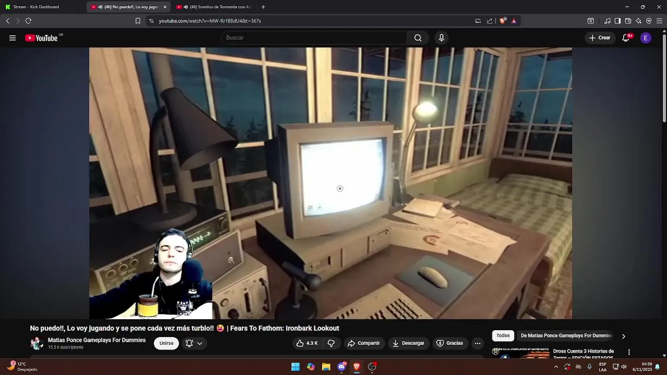The image size is (667, 375).
Task: Click the browser share icon in address bar
Action: click(x=490, y=21)
